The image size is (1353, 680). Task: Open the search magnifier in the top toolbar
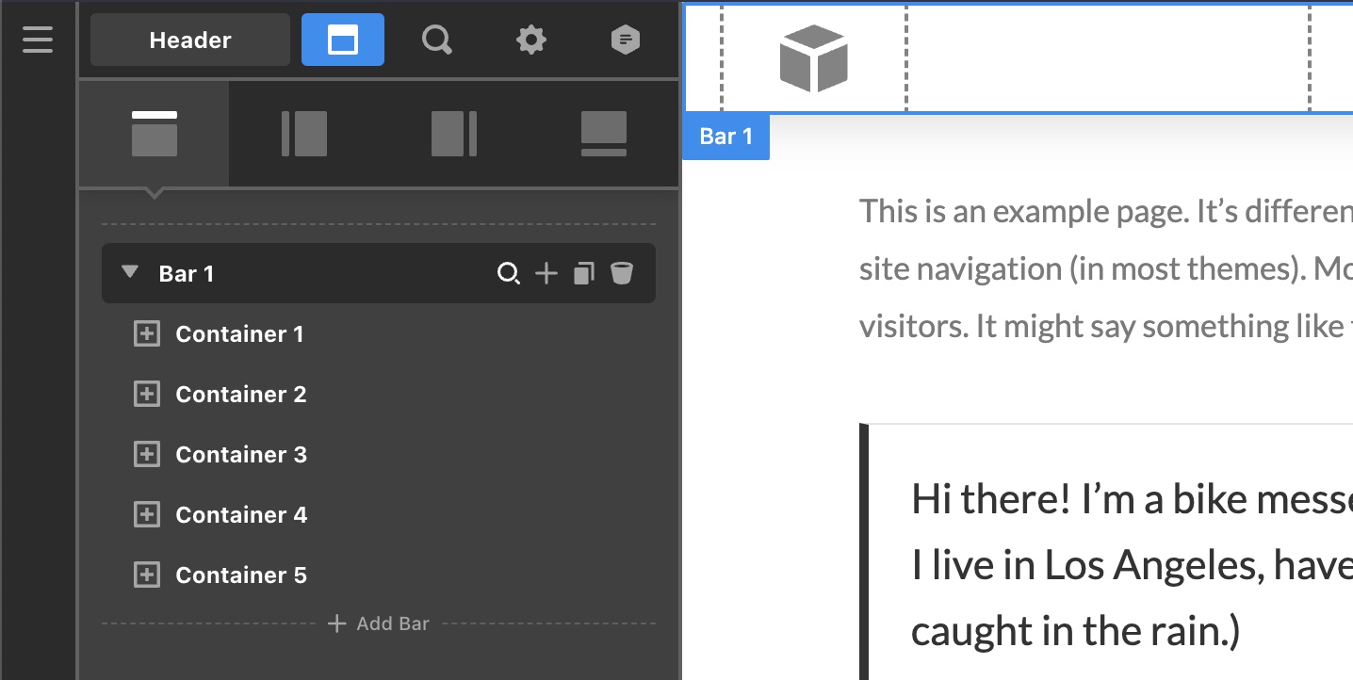pos(436,40)
